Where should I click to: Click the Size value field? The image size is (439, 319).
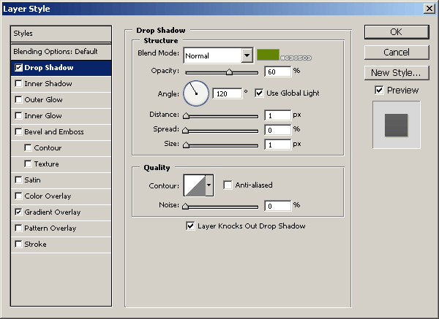[x=278, y=145]
